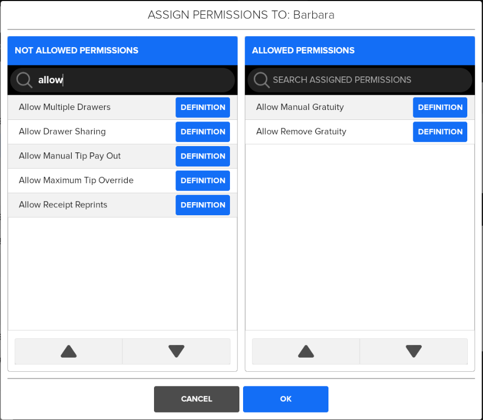483x420 pixels.
Task: Click the search magnifier in Not Allowed Permissions
Action: point(24,80)
